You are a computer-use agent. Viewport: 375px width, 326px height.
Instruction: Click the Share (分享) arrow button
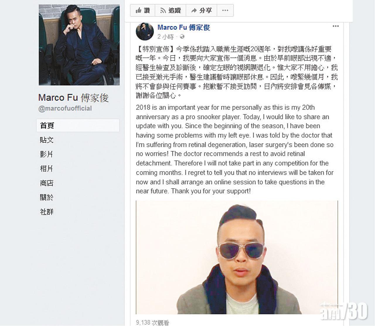[201, 11]
